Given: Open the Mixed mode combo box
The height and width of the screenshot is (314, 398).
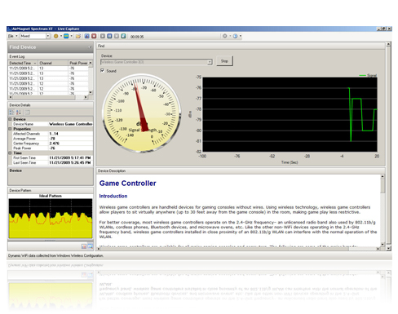Looking at the screenshot, I should [x=34, y=36].
